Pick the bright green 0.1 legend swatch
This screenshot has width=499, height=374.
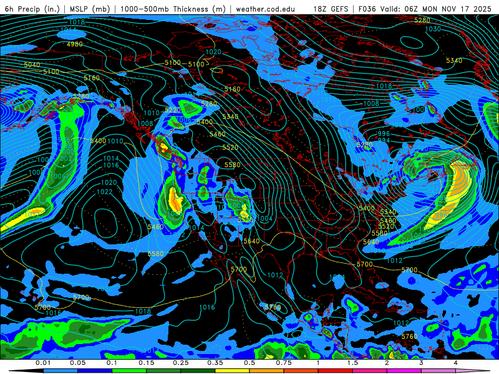(129, 371)
